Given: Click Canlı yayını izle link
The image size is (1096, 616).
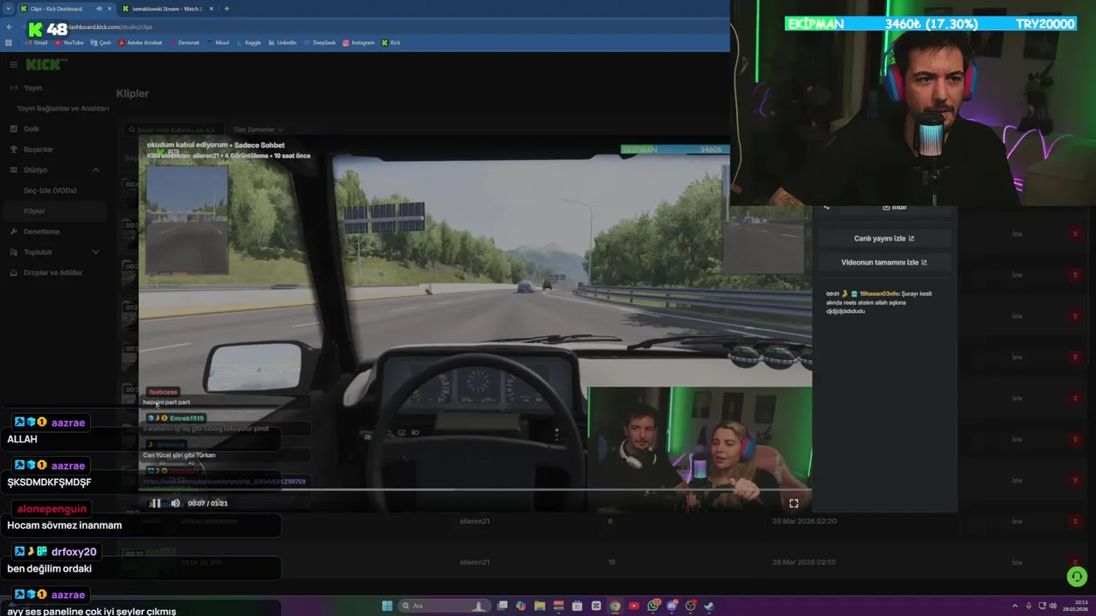Looking at the screenshot, I should click(x=884, y=239).
